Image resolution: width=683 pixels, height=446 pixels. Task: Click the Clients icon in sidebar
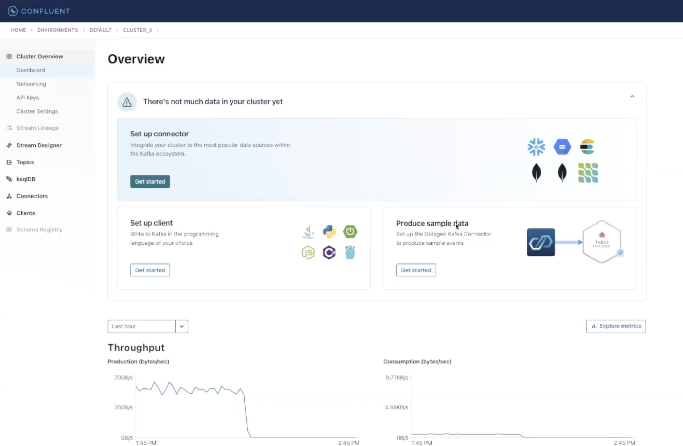coord(9,213)
